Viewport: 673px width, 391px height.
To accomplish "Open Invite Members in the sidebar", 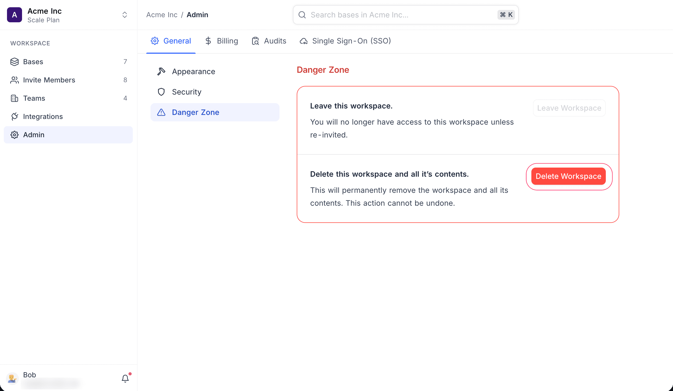I will 68,80.
